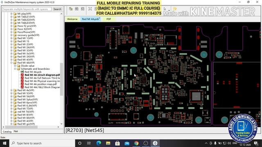This screenshot has width=262, height=147.
Task: Expand the Diode value subfolder
Action: click(15, 66)
